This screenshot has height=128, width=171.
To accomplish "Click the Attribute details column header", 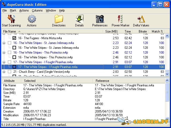I will coord(11,81).
